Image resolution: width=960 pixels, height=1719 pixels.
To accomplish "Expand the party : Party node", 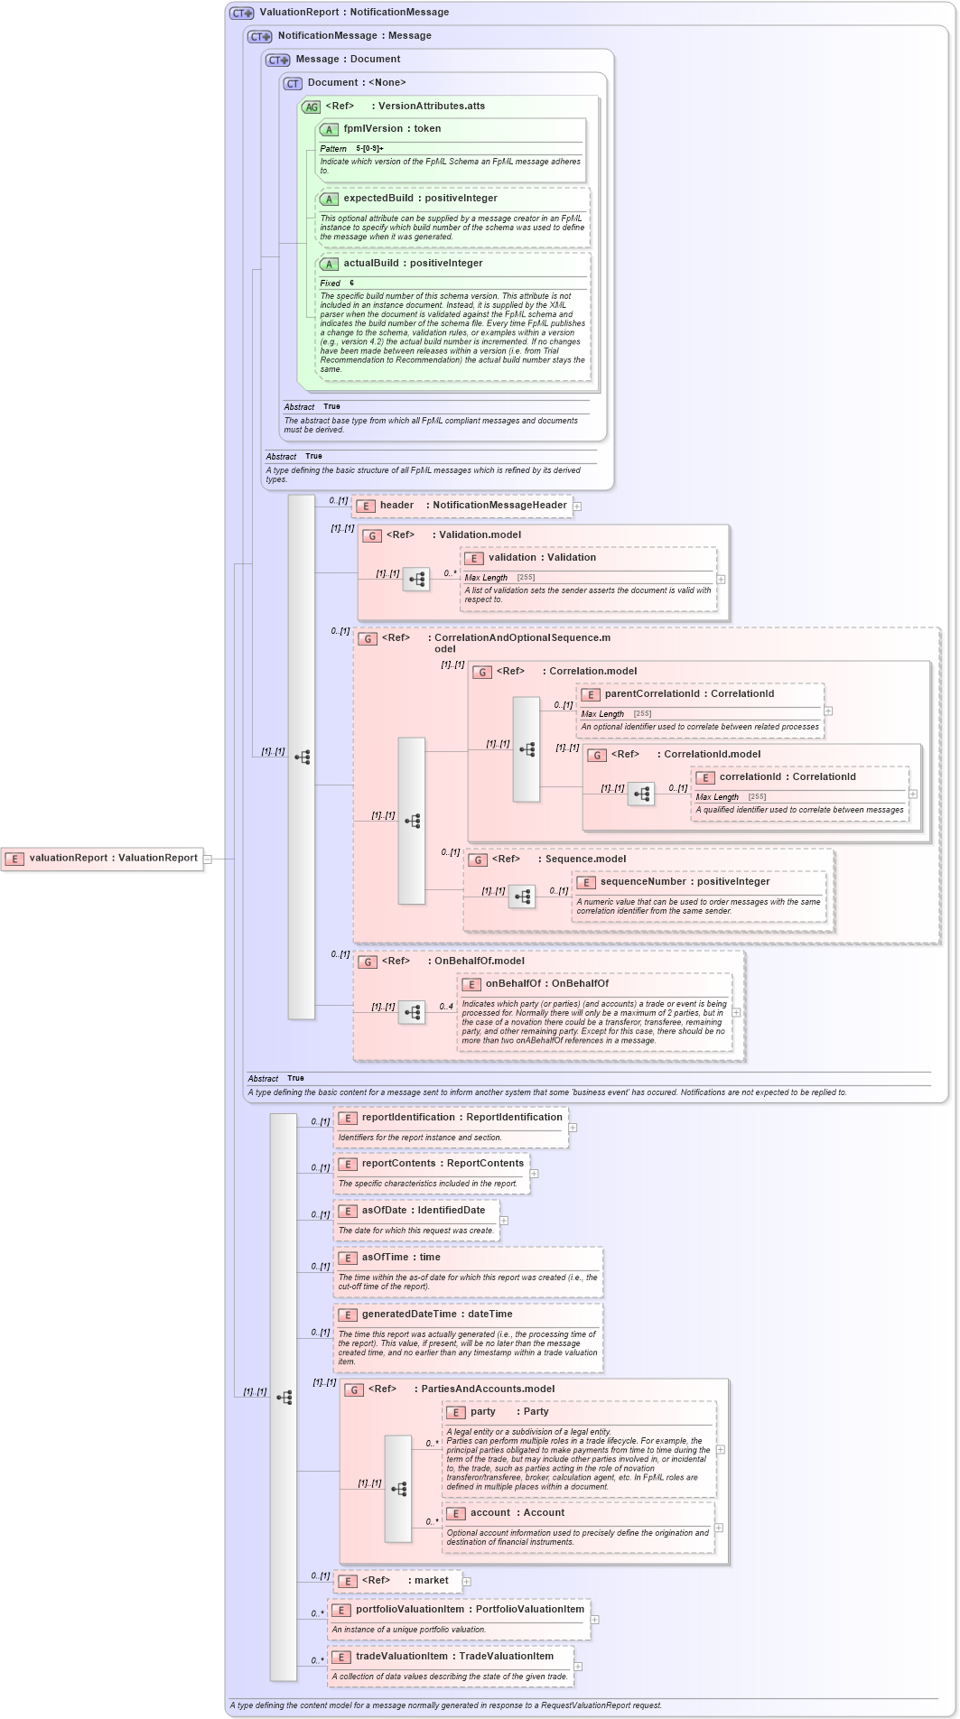I will [x=720, y=1450].
